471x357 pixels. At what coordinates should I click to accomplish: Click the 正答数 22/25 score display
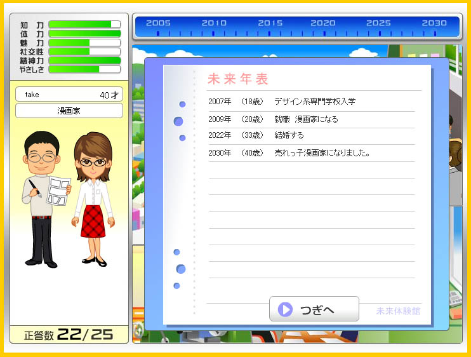(69, 335)
